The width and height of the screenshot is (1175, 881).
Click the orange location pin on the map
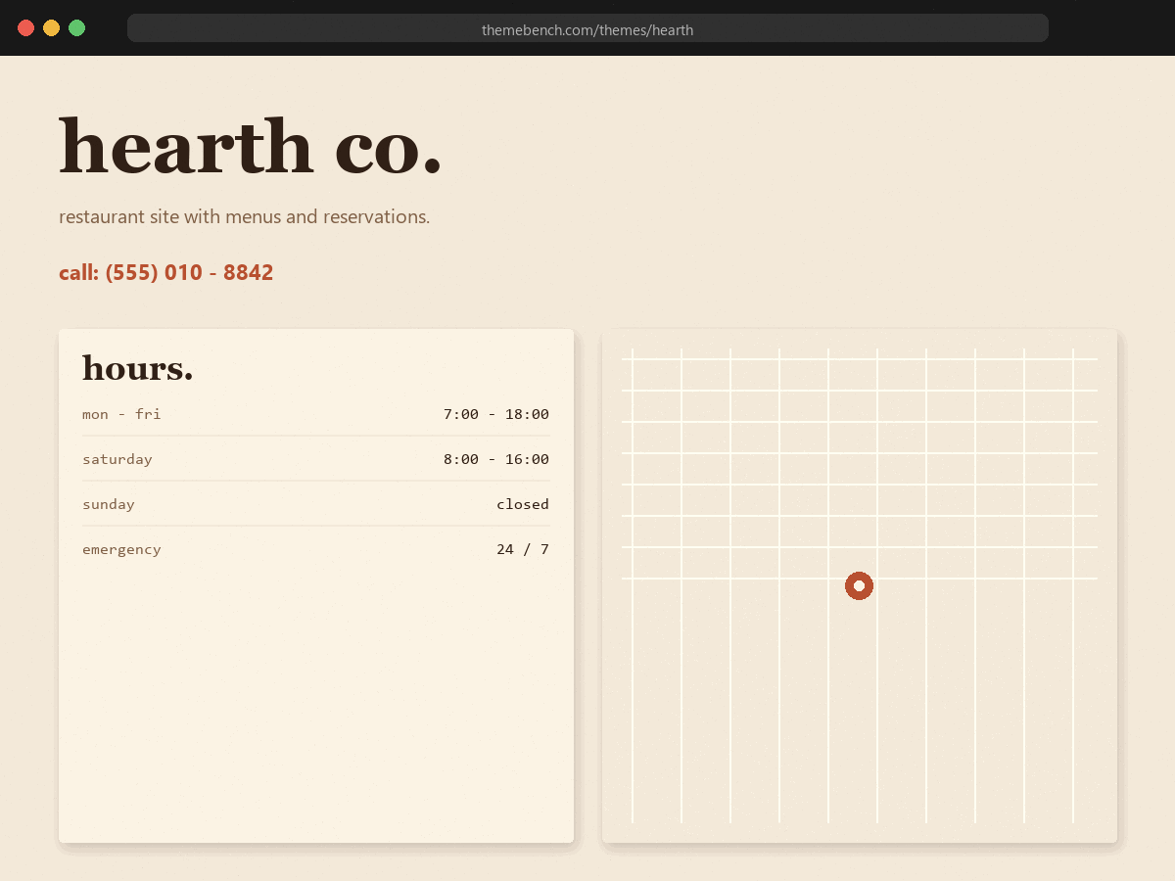coord(859,585)
